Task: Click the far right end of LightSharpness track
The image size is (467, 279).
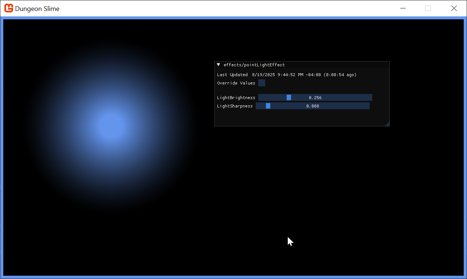Action: pyautogui.click(x=367, y=106)
